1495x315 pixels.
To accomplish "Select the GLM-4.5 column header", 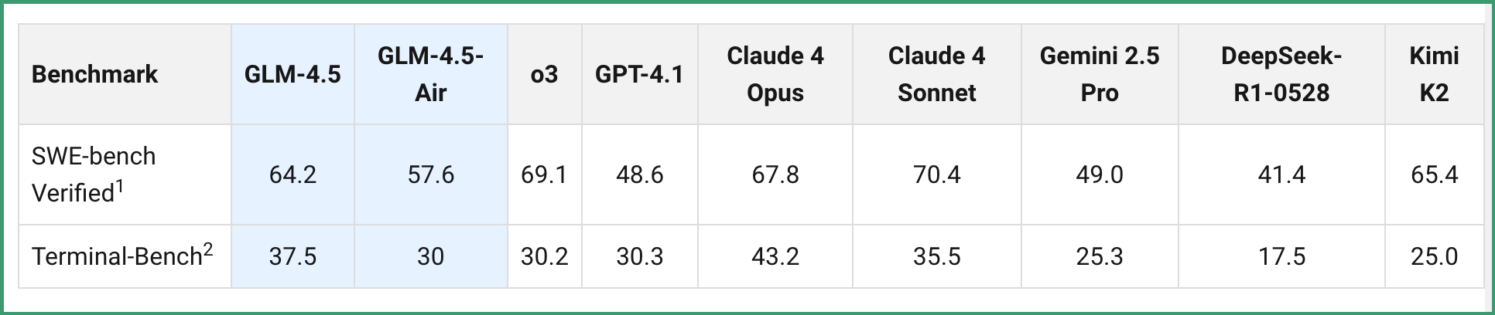I will tap(292, 74).
